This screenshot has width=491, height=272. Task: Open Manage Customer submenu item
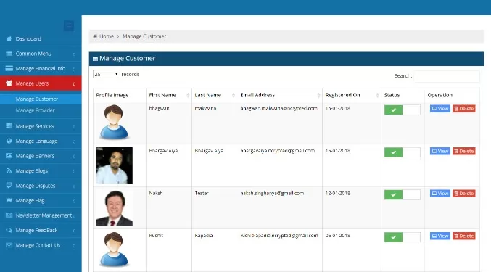point(41,99)
